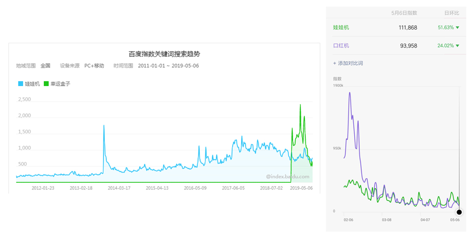Click the 5月6日指数 column header

pyautogui.click(x=404, y=13)
